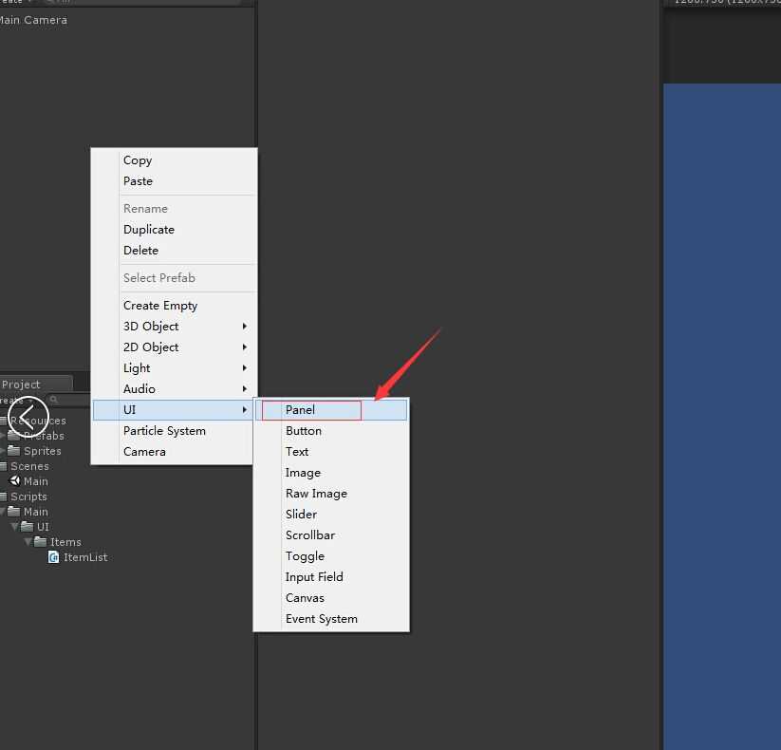The width and height of the screenshot is (781, 750).
Task: Click the Project panel search field
Action: tap(69, 400)
